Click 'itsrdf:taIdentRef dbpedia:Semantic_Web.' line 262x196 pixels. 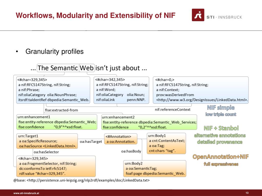click(54, 100)
